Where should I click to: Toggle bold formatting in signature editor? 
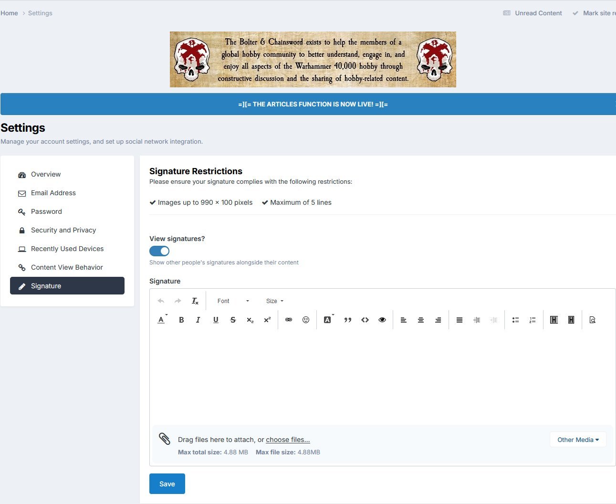click(181, 320)
